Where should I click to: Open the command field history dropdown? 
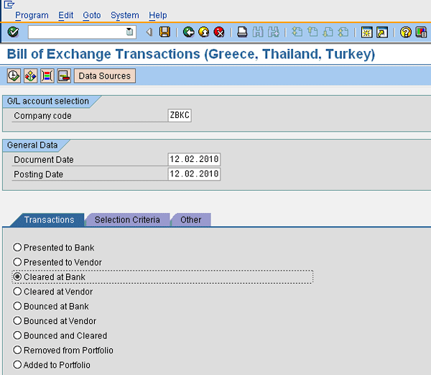[129, 32]
